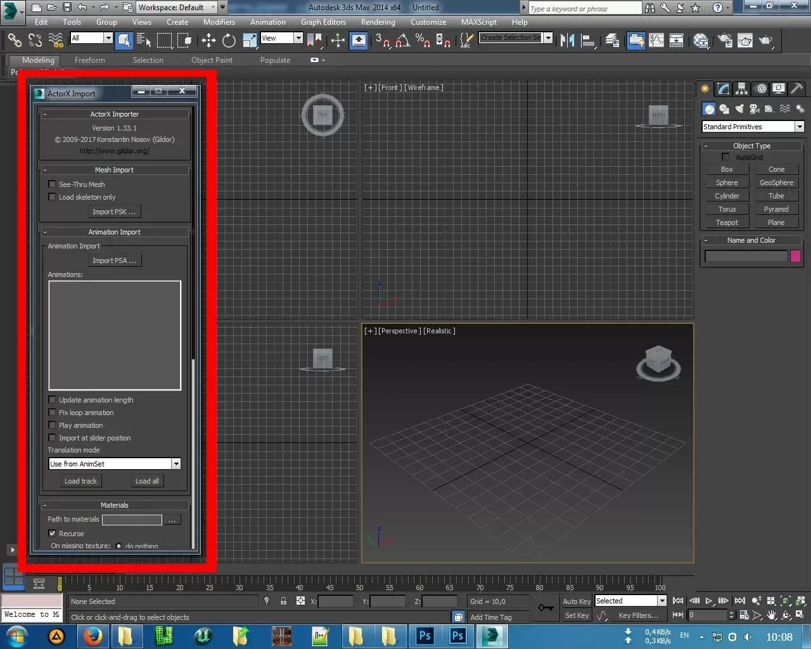Screen dimensions: 811x649
Task: Toggle the Percent Snap icon
Action: (x=423, y=41)
